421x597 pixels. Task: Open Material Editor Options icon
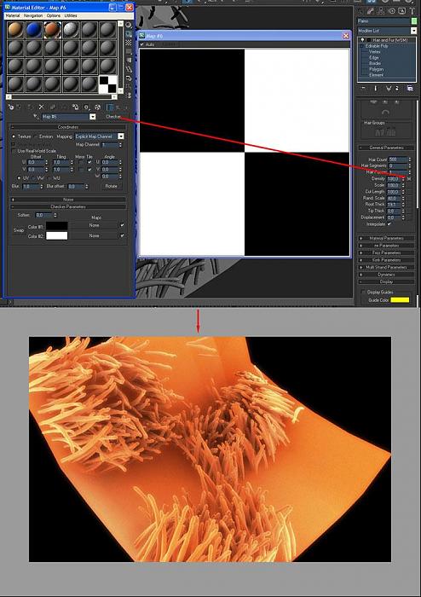[129, 78]
